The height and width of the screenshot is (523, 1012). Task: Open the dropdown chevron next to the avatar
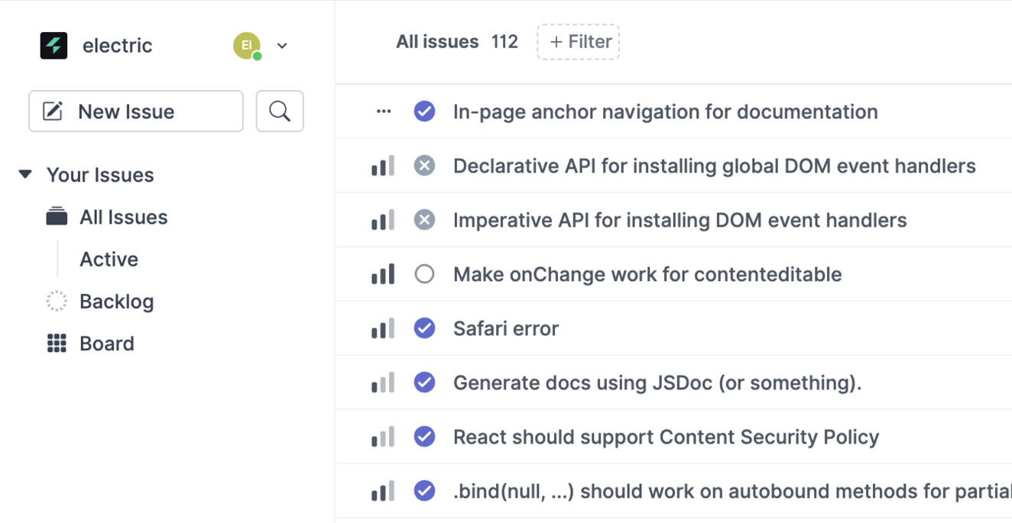[282, 46]
